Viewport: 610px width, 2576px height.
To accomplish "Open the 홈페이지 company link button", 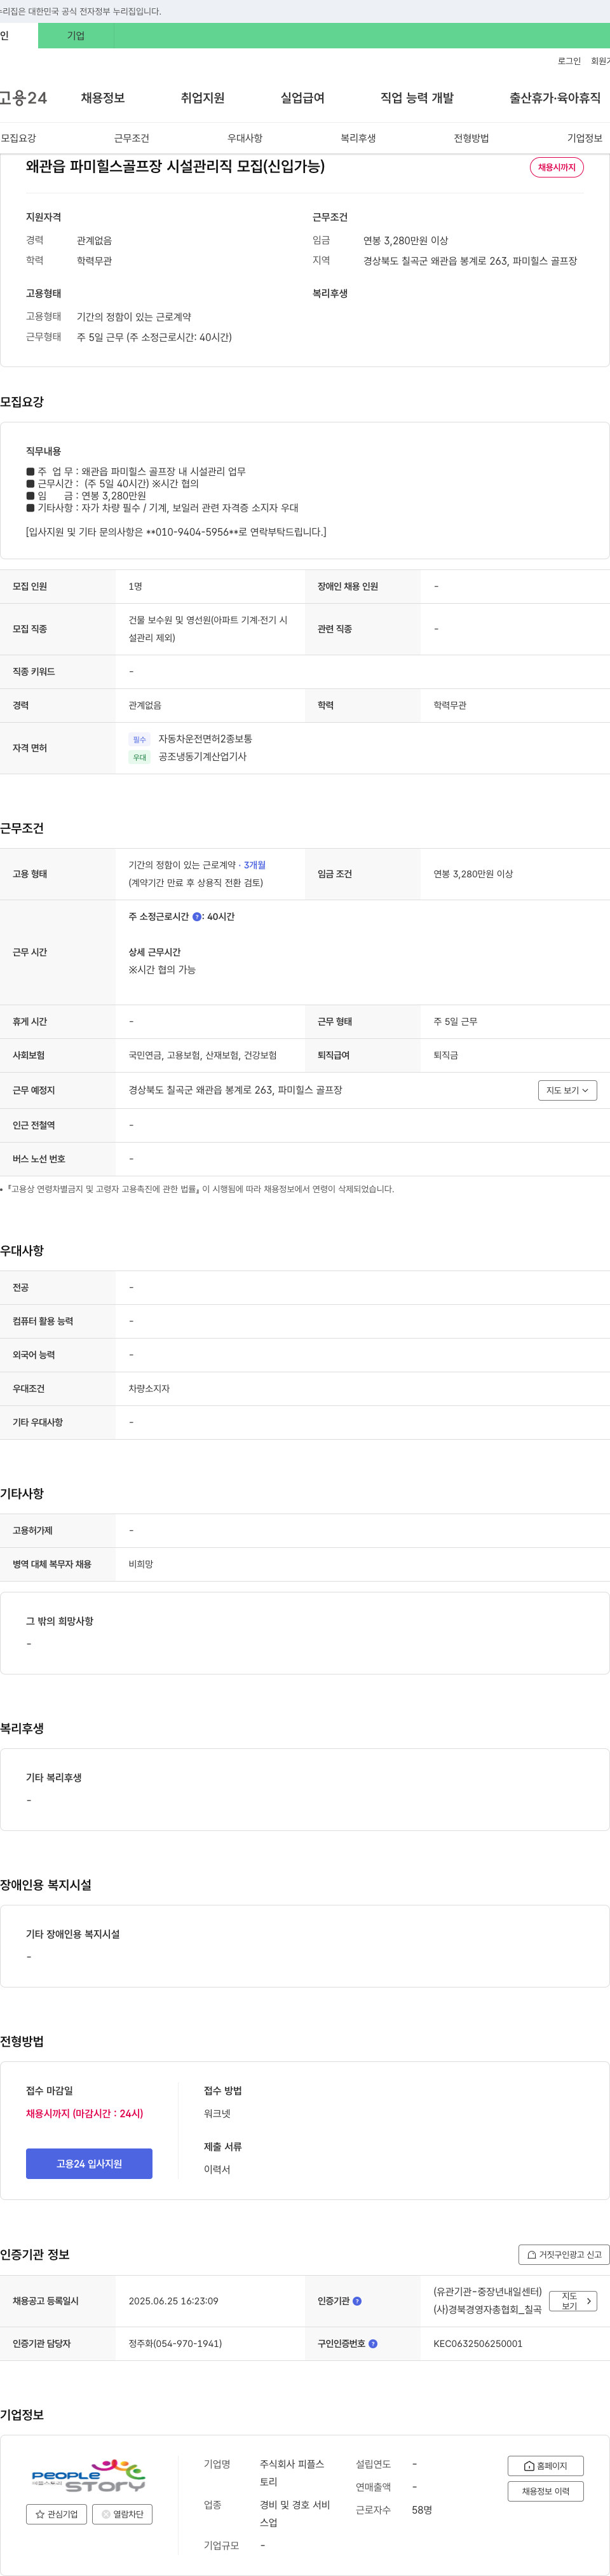I will [545, 2465].
